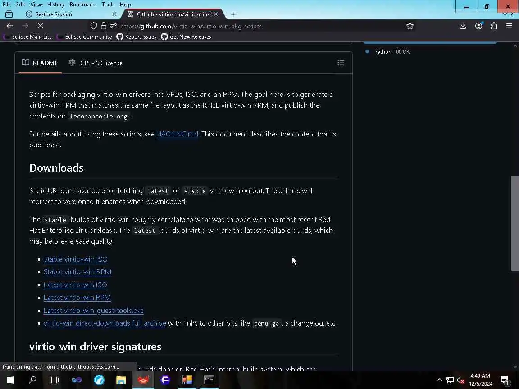Open Eclipse Main Site bookmark
This screenshot has width=519, height=389.
click(28, 37)
